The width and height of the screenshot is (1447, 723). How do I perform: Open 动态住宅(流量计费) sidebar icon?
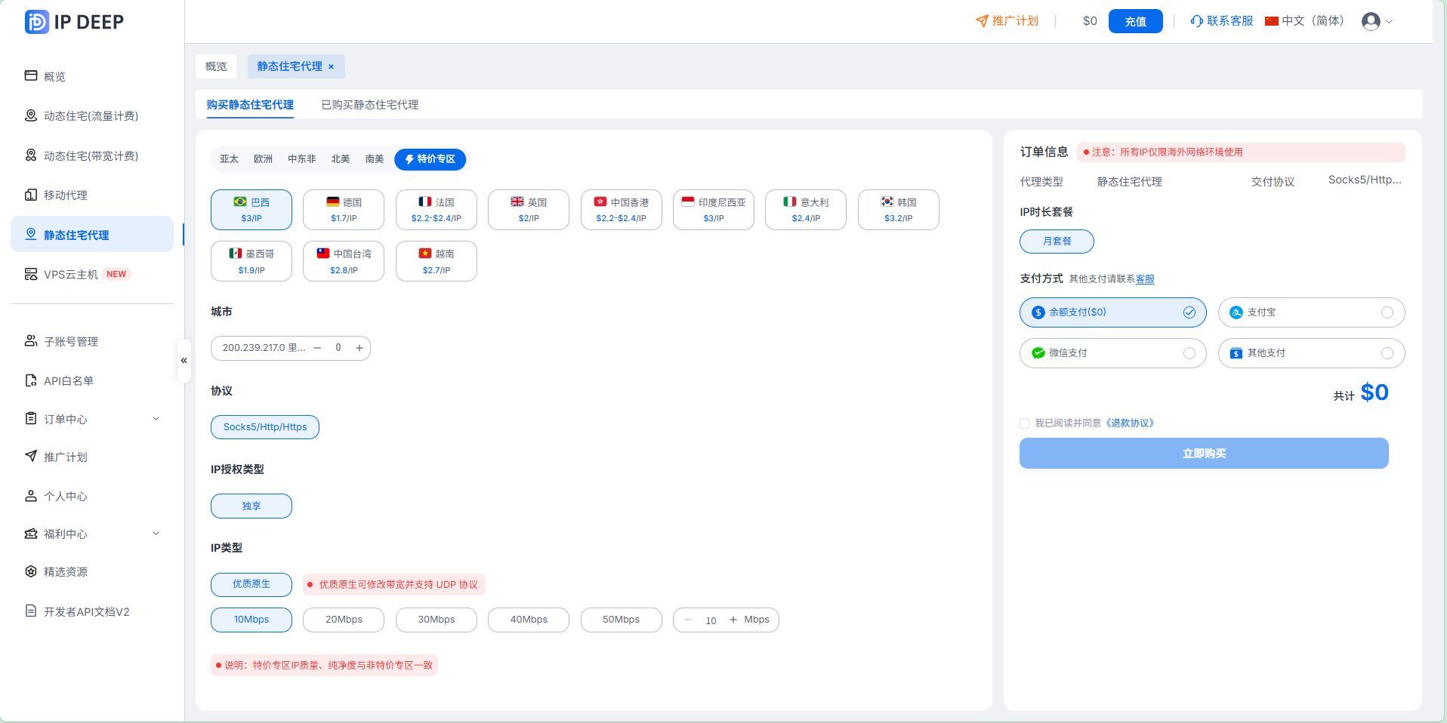(x=31, y=115)
